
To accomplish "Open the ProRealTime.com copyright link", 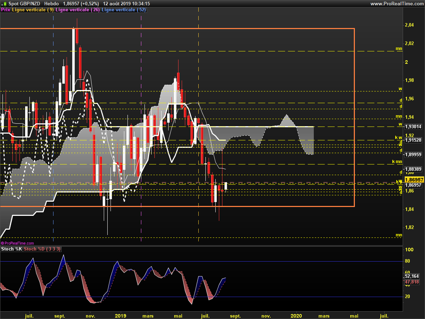I will point(18,243).
